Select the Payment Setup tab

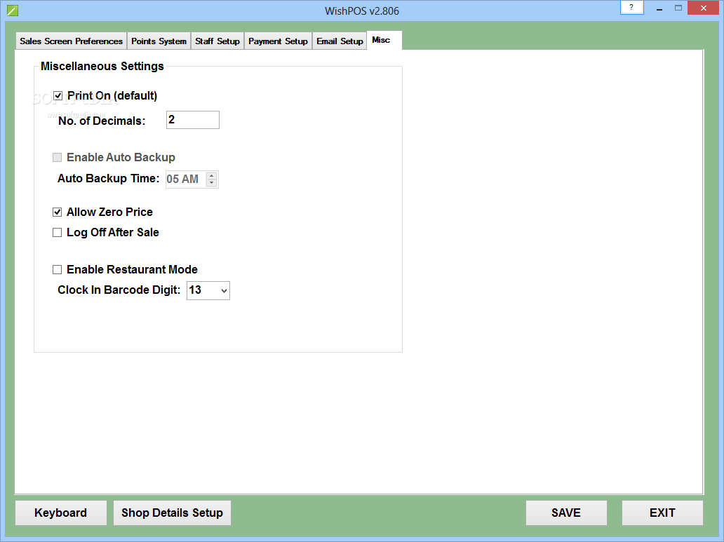[278, 41]
